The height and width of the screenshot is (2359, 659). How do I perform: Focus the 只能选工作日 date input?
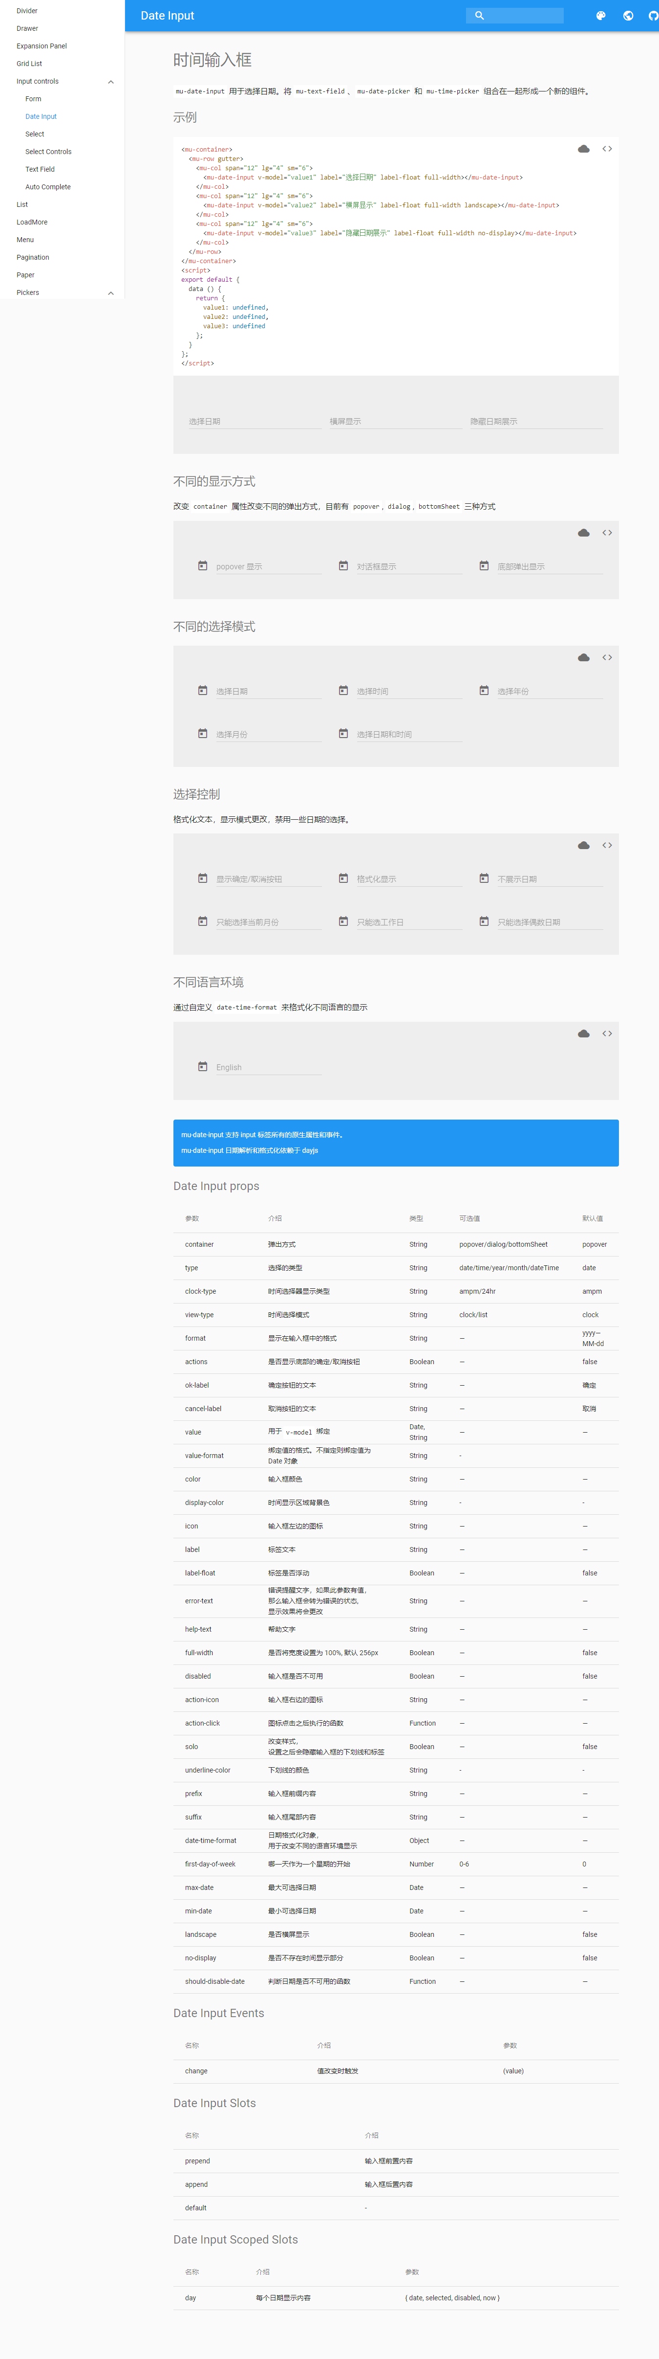409,922
